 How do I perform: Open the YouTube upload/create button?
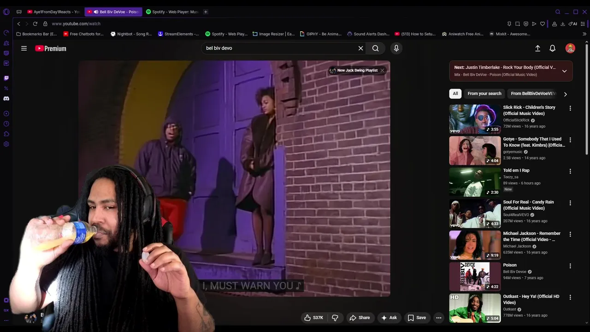point(537,48)
